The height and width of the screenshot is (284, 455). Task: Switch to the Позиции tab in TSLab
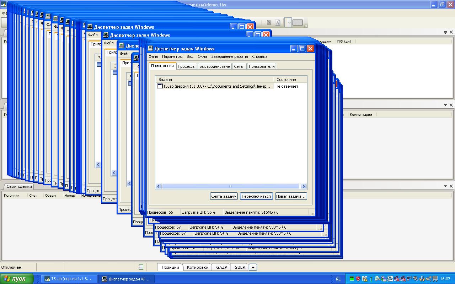click(x=170, y=267)
